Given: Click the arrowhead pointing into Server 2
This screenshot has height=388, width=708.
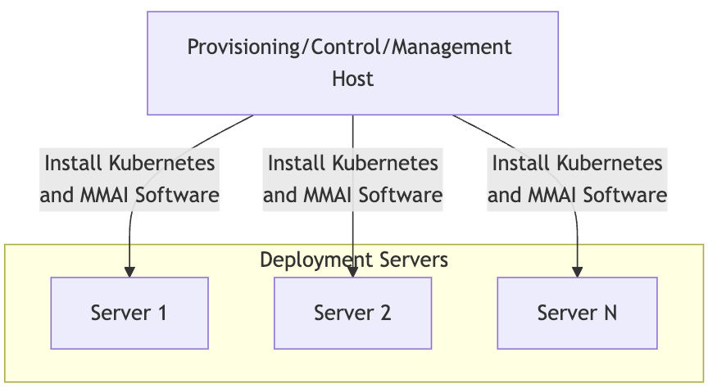Looking at the screenshot, I should point(352,272).
